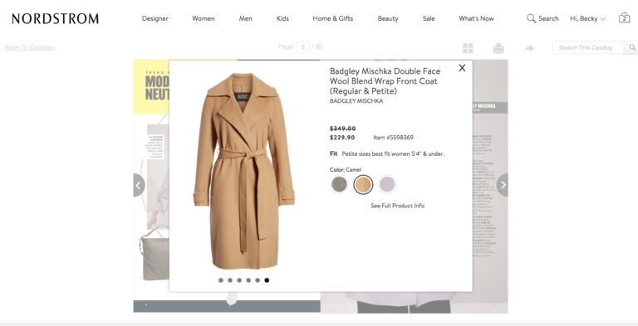Image resolution: width=638 pixels, height=326 pixels.
Task: Click the print catalog icon
Action: click(x=498, y=48)
